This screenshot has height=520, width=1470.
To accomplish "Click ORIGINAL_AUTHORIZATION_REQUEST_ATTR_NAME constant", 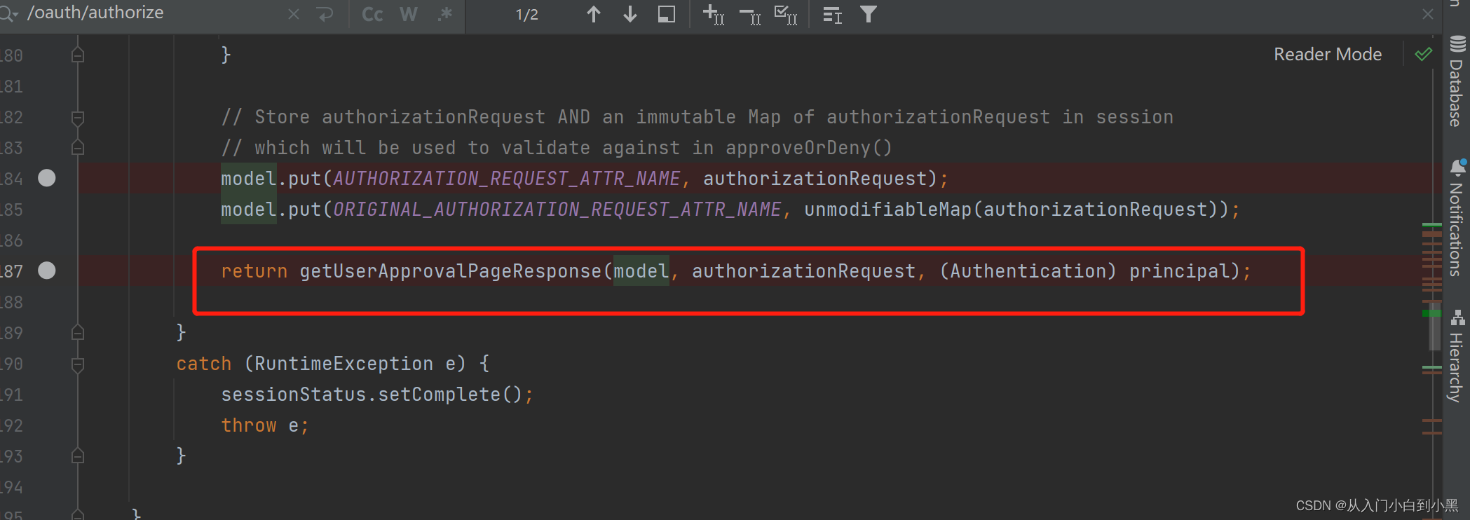I will coord(557,210).
